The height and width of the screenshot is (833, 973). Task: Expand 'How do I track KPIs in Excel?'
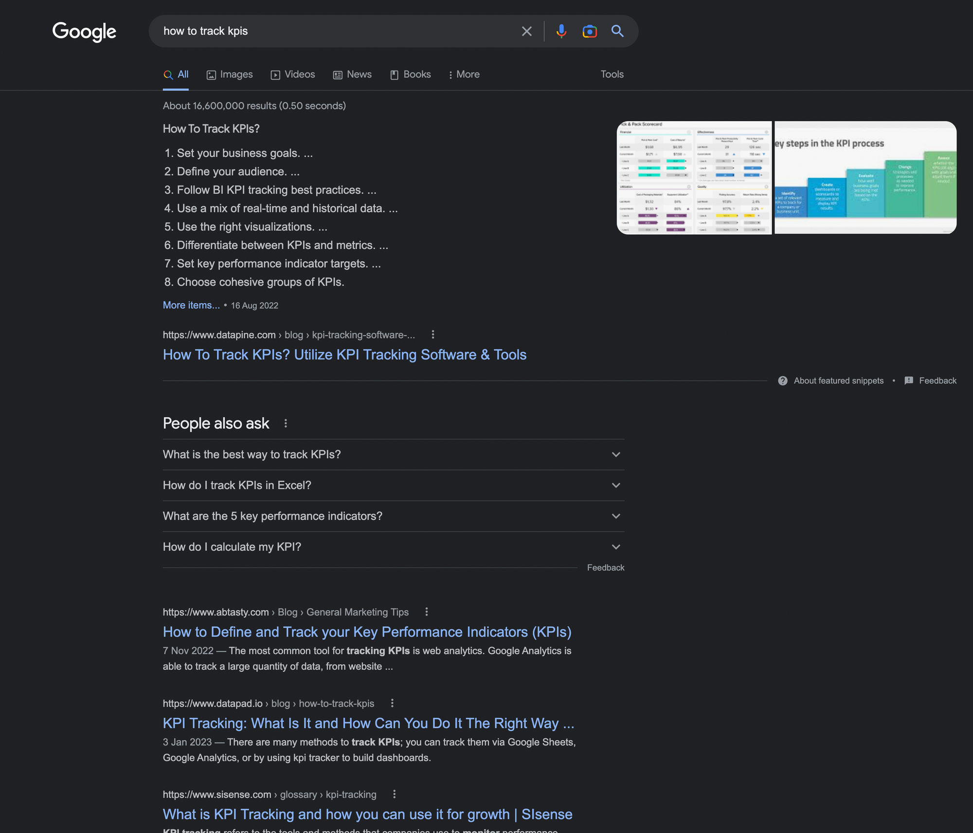(x=615, y=485)
